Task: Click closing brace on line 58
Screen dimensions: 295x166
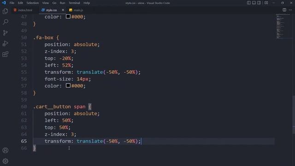Action: (35, 93)
